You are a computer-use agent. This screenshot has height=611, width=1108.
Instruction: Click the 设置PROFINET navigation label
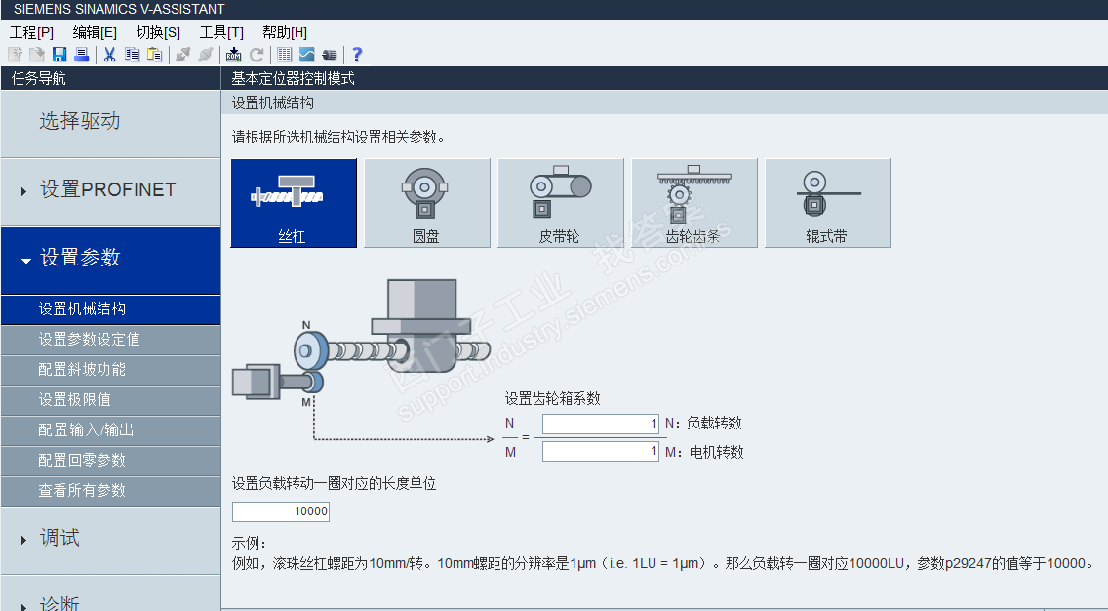(108, 189)
